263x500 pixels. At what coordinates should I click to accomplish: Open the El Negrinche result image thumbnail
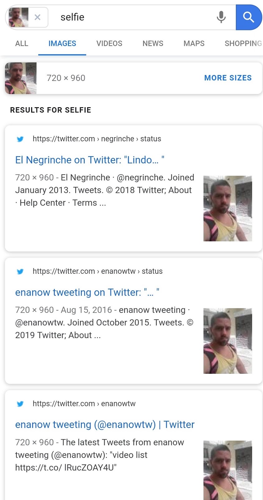tap(228, 208)
